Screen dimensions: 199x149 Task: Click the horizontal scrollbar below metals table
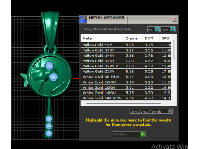[x=124, y=103]
